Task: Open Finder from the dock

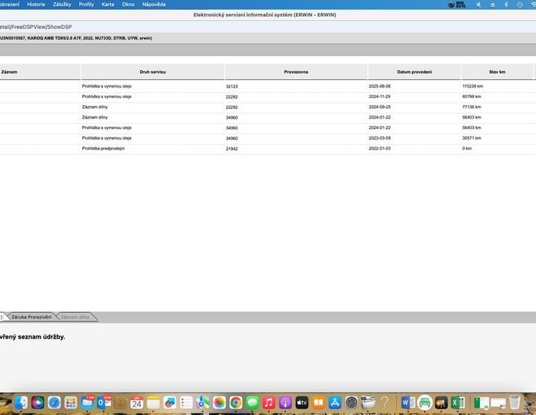Action: [21, 402]
